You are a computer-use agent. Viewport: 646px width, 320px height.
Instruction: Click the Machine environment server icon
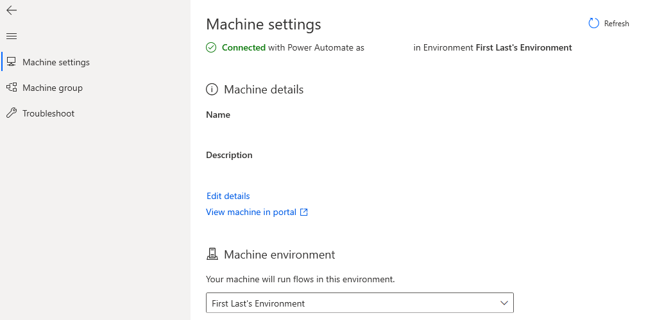pyautogui.click(x=212, y=255)
